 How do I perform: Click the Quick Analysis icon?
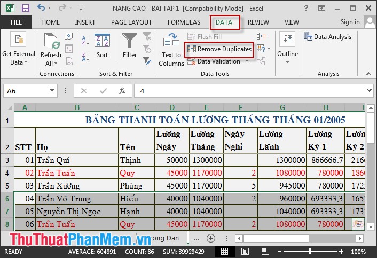[358, 224]
